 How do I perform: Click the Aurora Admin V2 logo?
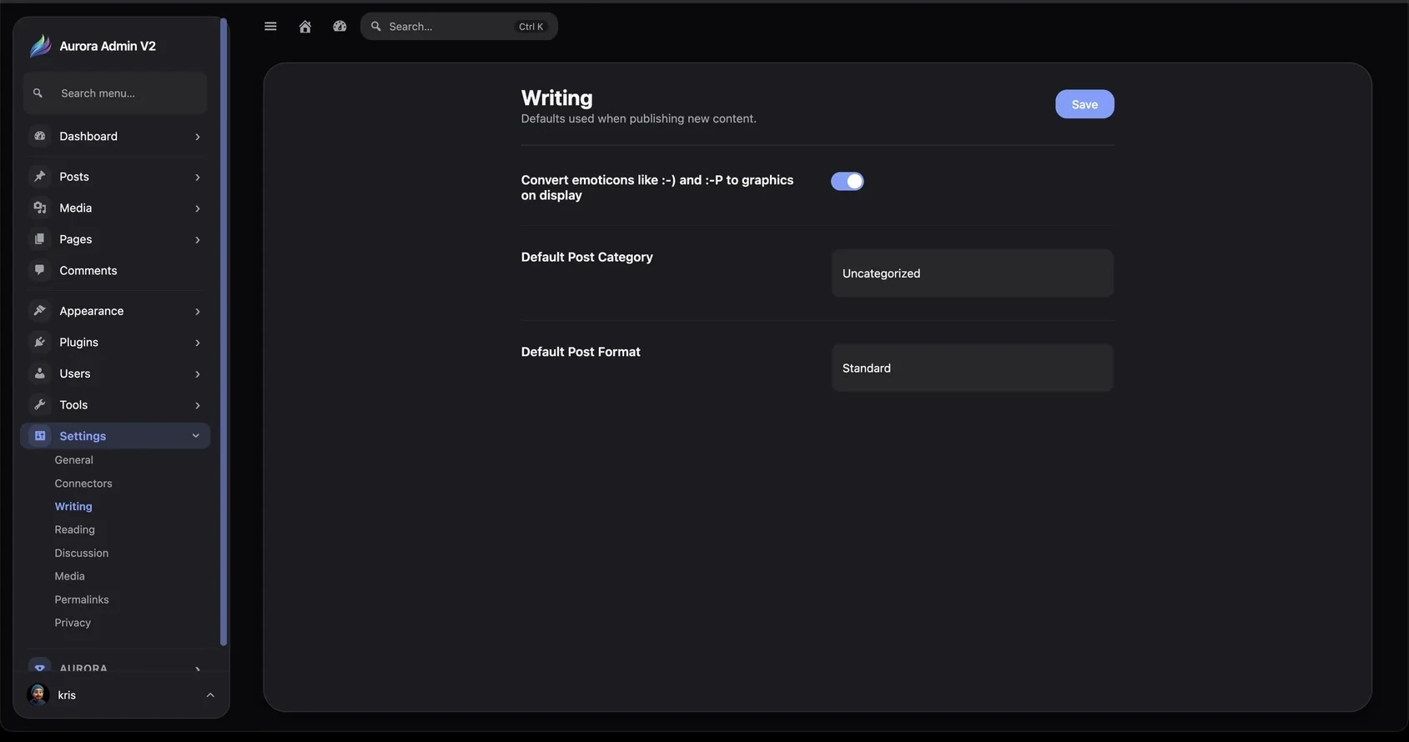click(x=40, y=46)
